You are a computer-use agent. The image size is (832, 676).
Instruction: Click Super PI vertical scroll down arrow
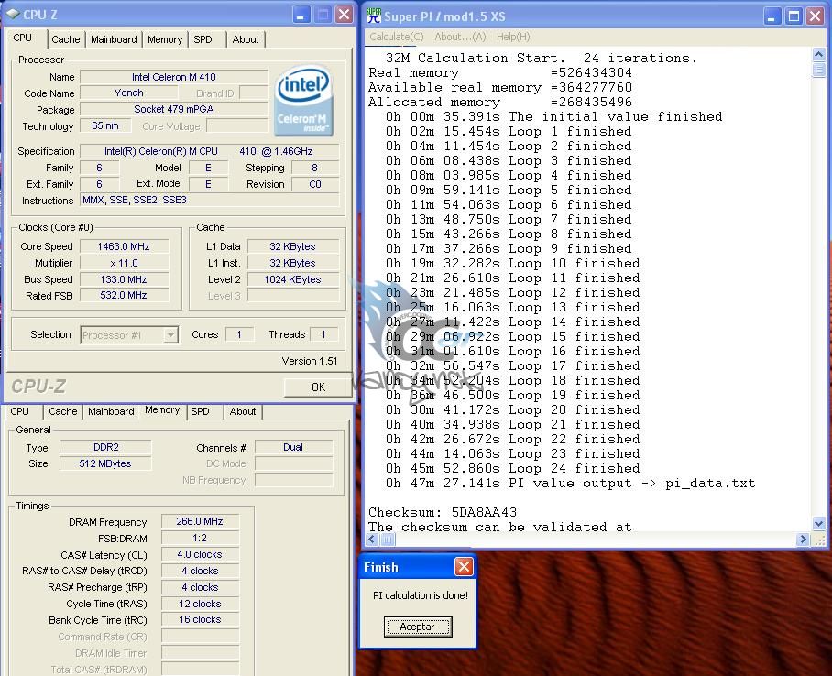point(818,523)
